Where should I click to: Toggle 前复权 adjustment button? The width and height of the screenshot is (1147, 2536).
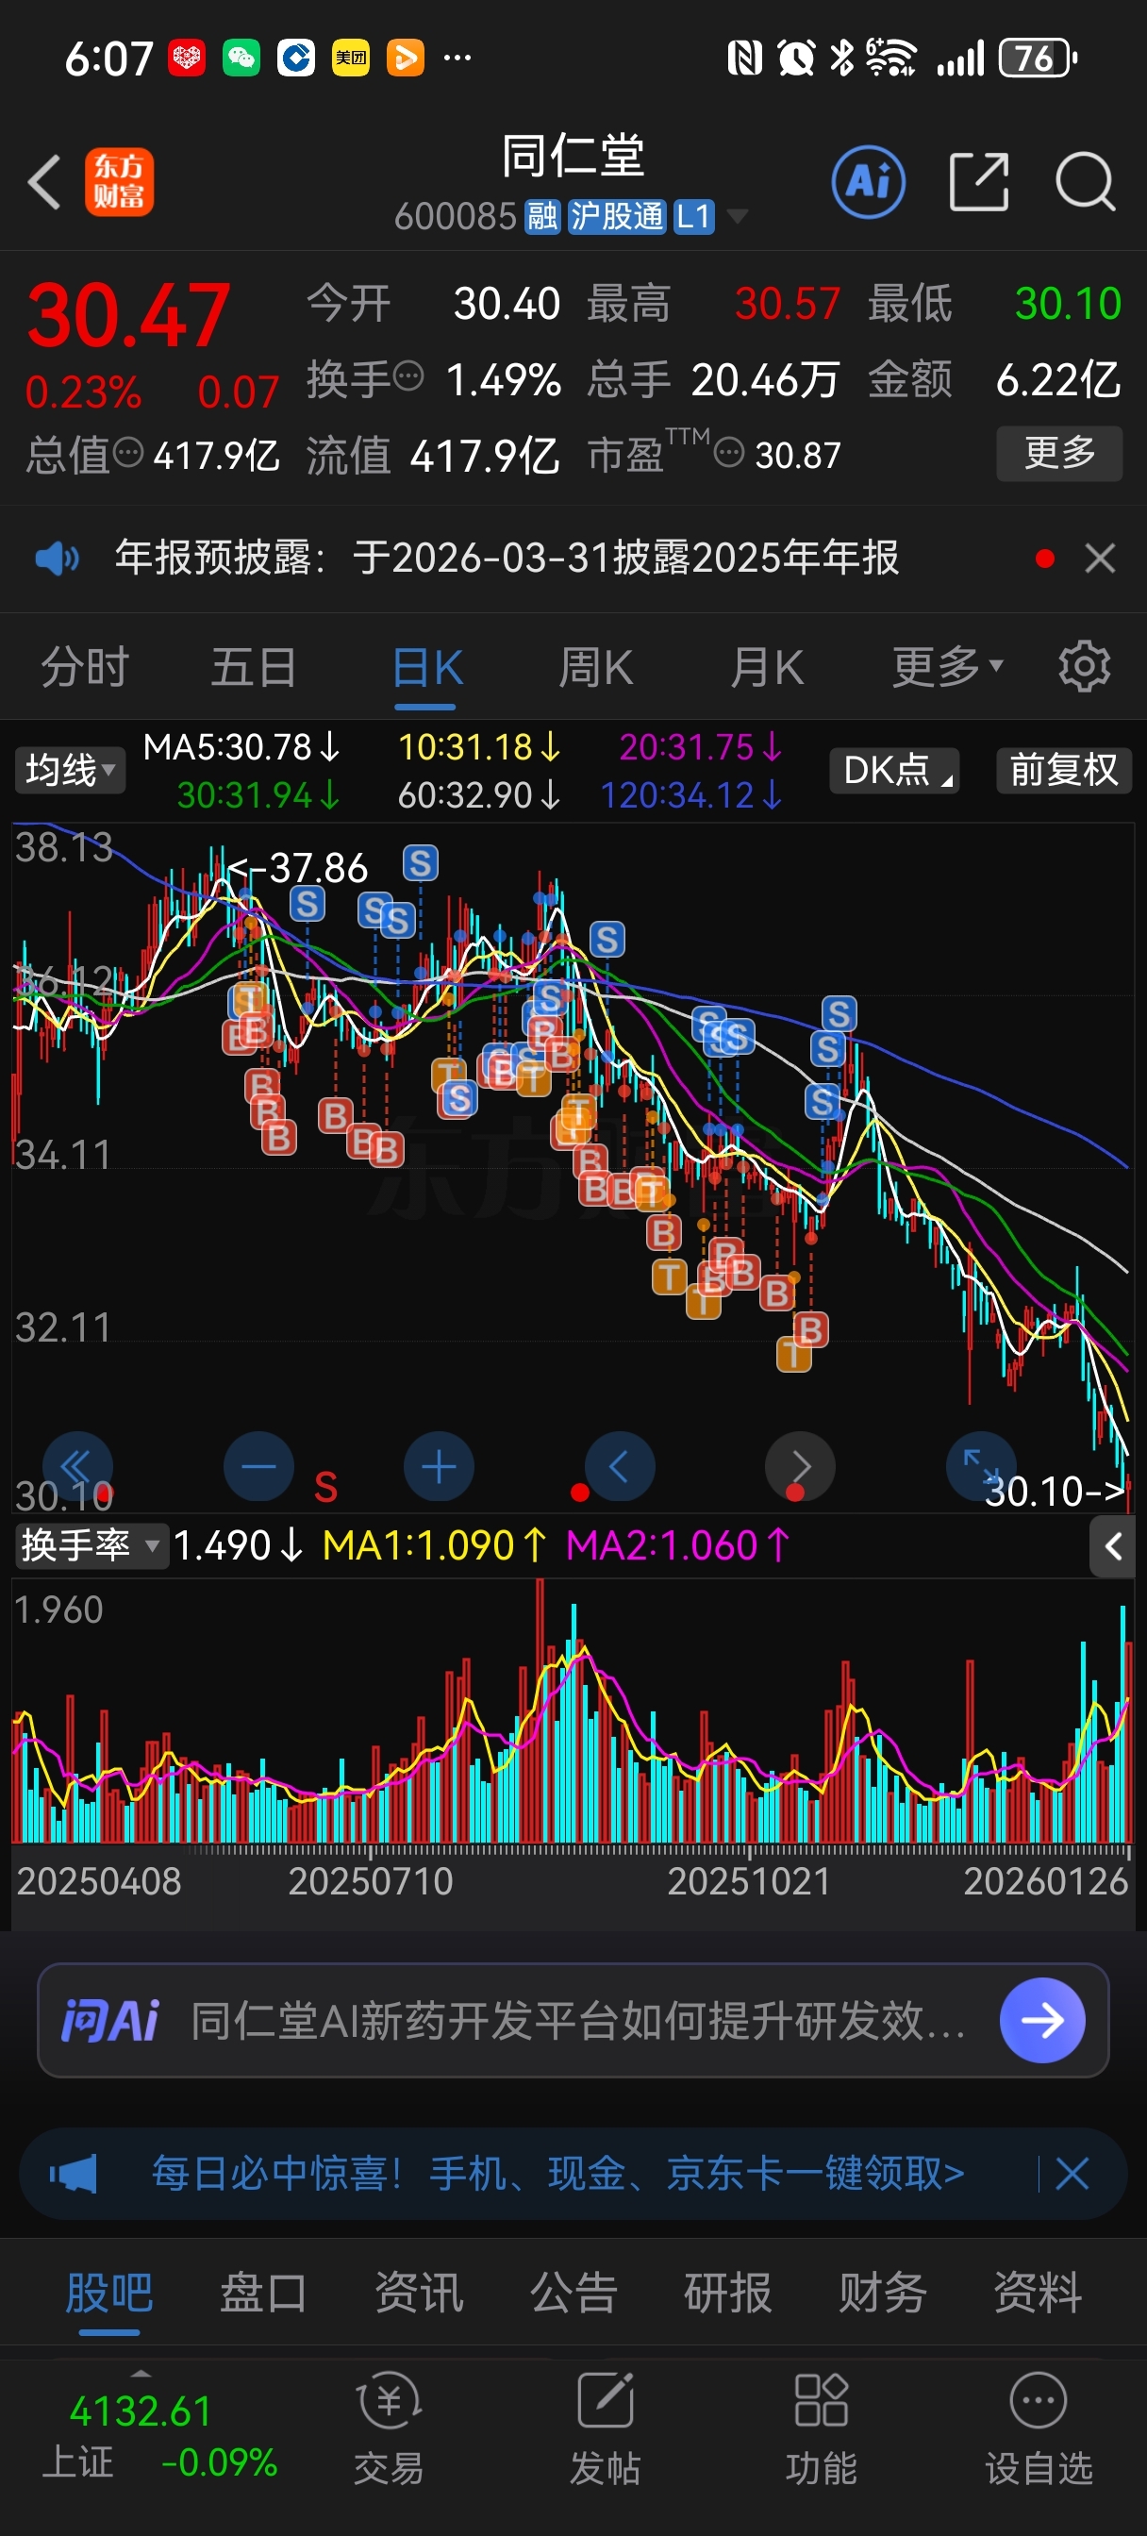pos(1063,770)
